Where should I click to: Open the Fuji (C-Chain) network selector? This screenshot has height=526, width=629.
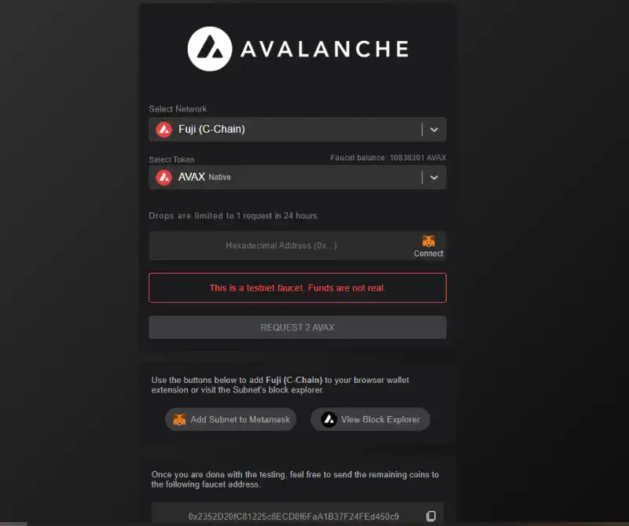coord(297,130)
